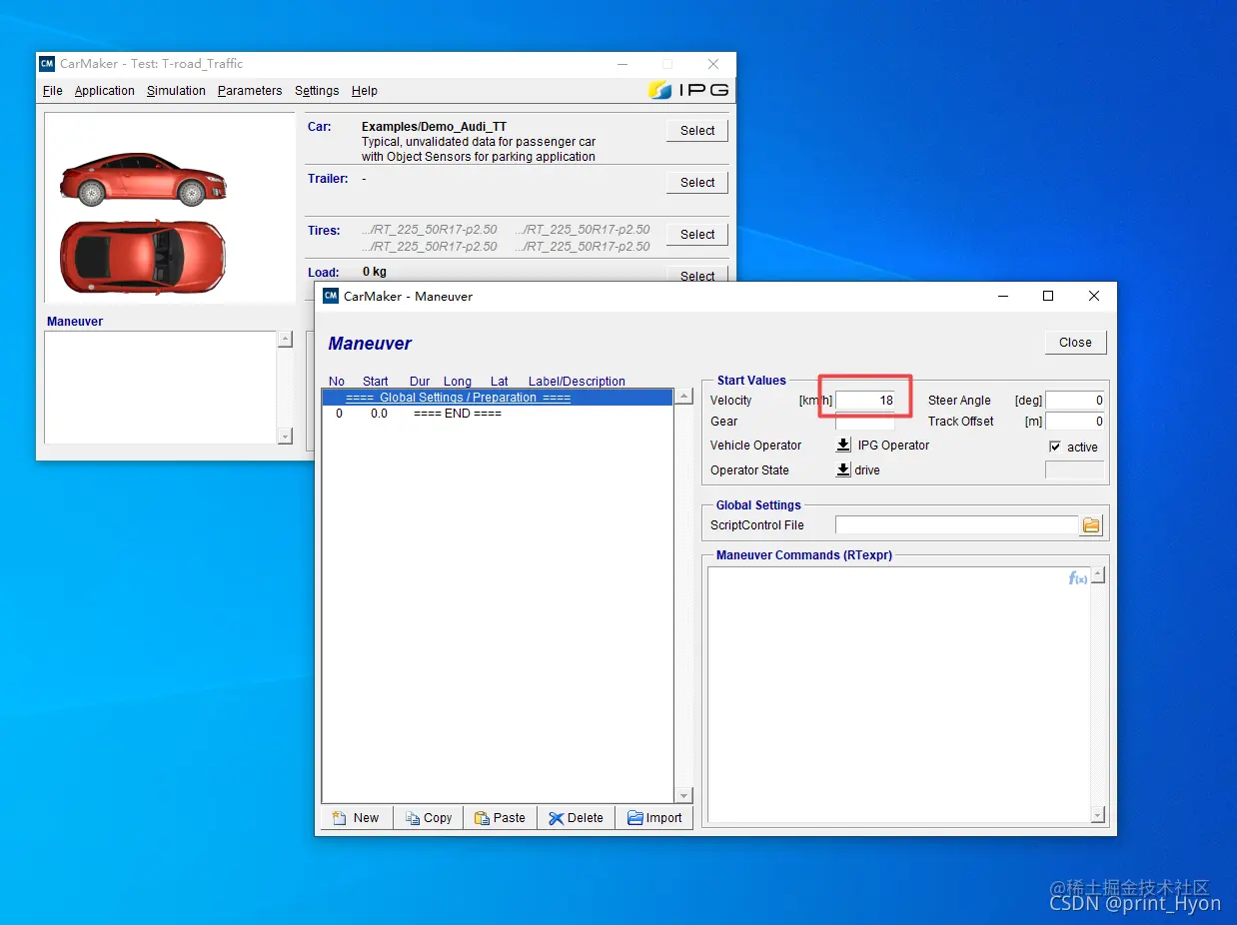1237x925 pixels.
Task: Click scroll down arrow of Maneuver Commands
Action: [x=1098, y=815]
